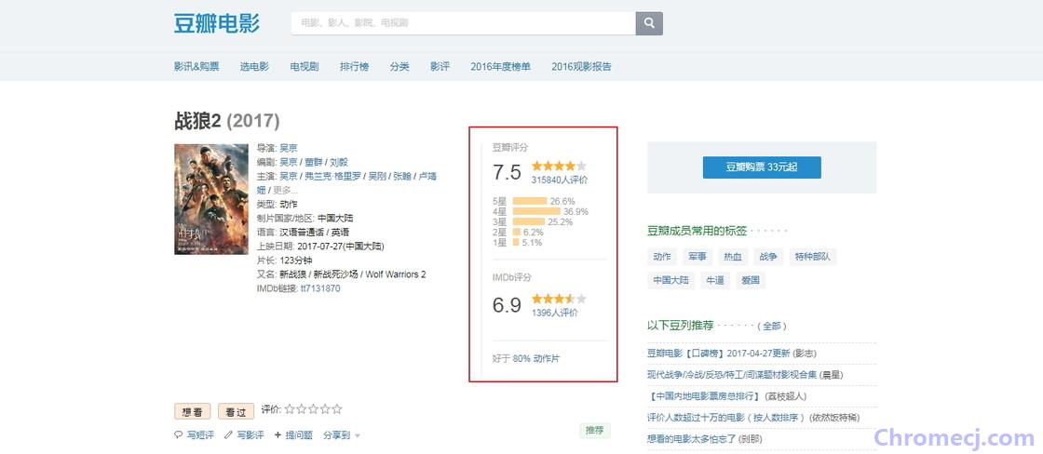The width and height of the screenshot is (1043, 454).
Task: Select the 热血 tag
Action: click(x=733, y=257)
